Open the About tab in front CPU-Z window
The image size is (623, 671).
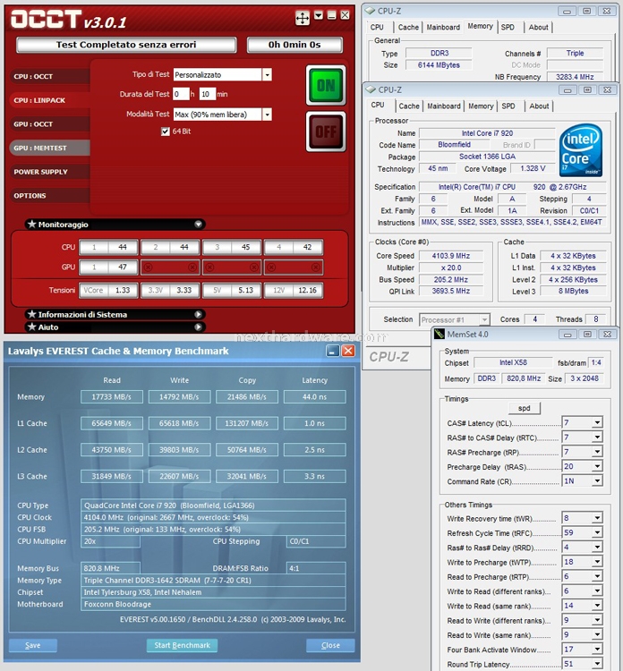point(539,106)
